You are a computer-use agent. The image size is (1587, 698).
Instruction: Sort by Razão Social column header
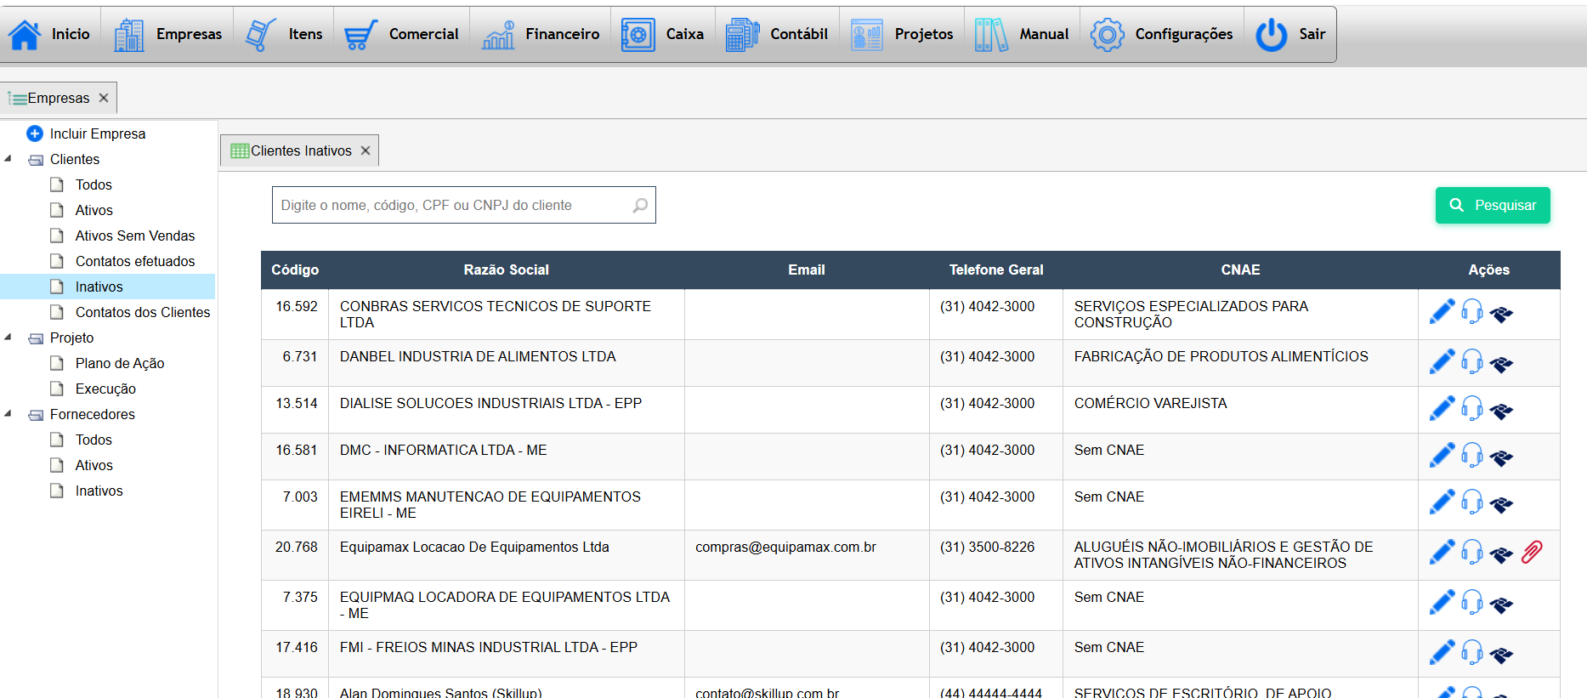click(x=506, y=270)
